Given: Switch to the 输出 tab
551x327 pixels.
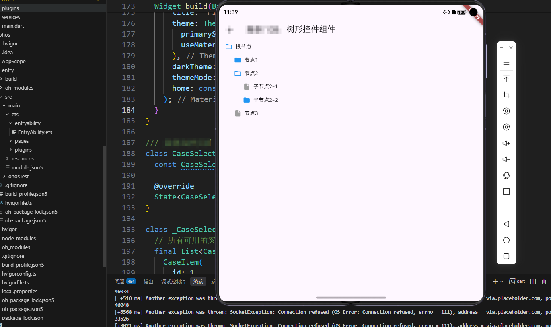Looking at the screenshot, I should click(148, 281).
